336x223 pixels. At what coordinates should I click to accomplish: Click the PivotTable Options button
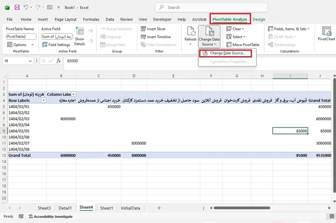pos(17,45)
